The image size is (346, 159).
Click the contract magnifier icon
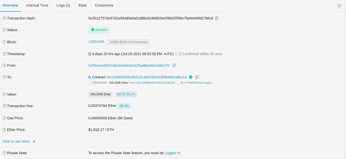90,77
